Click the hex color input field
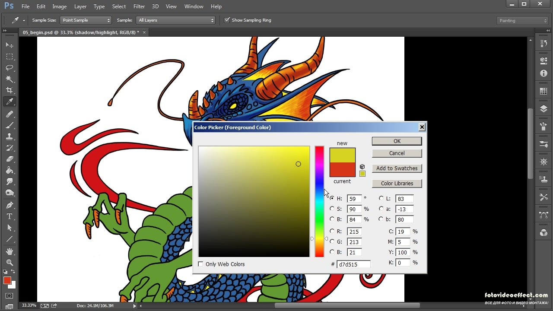Viewport: 553px width, 311px height. click(353, 264)
